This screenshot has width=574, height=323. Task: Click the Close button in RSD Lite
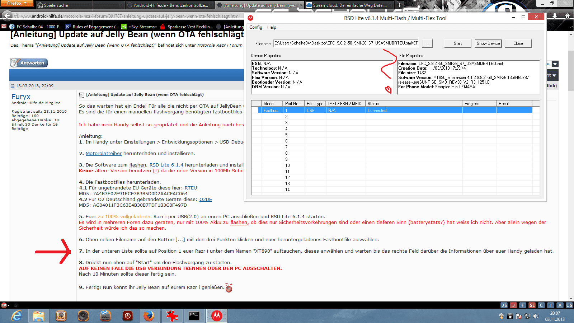tap(518, 43)
